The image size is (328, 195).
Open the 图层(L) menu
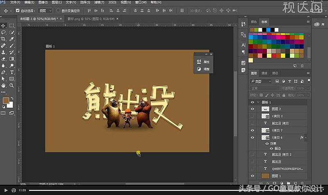coord(57,2)
